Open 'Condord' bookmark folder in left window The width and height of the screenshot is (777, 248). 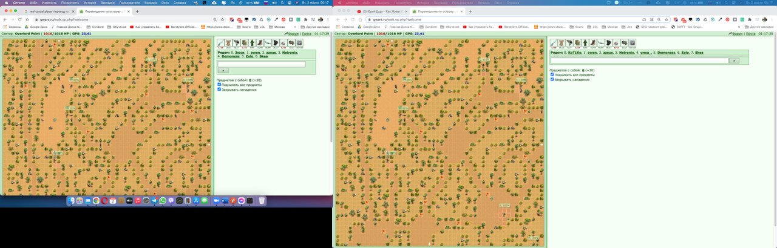point(95,27)
